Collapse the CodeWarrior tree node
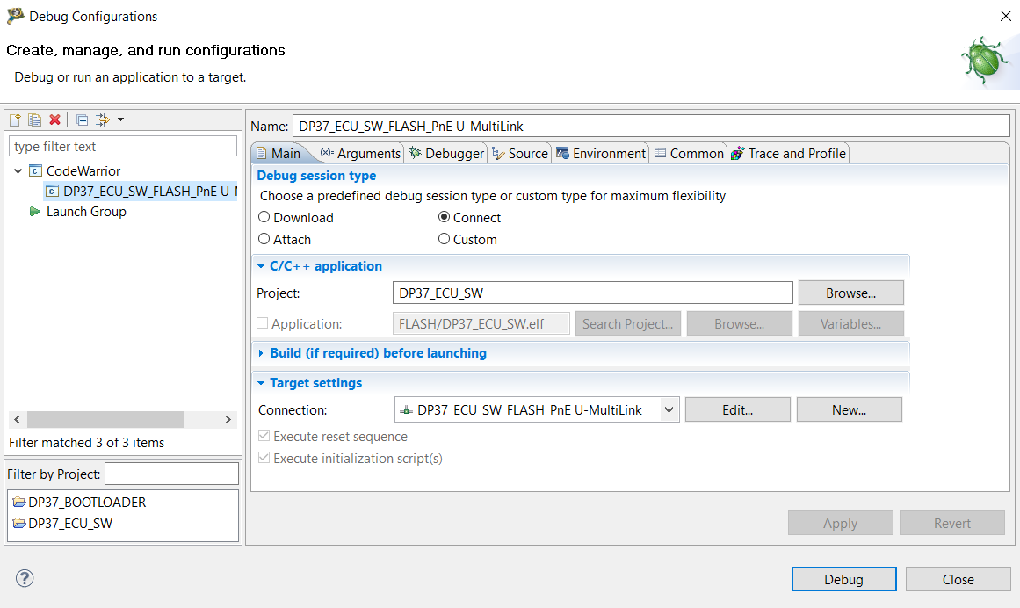This screenshot has height=608, width=1020. tap(18, 171)
